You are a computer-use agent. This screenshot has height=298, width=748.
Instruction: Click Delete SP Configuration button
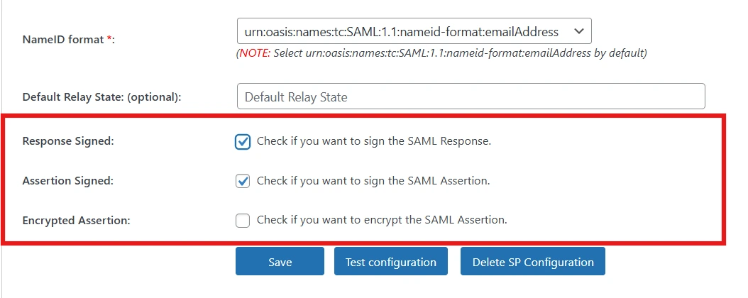[x=533, y=261]
